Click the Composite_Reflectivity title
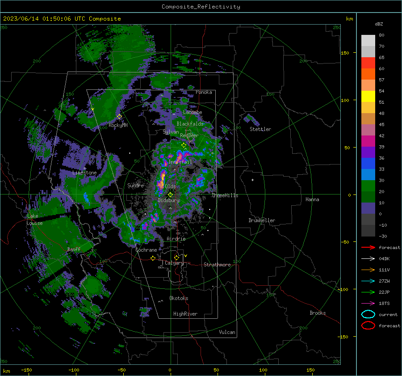 [x=201, y=7]
